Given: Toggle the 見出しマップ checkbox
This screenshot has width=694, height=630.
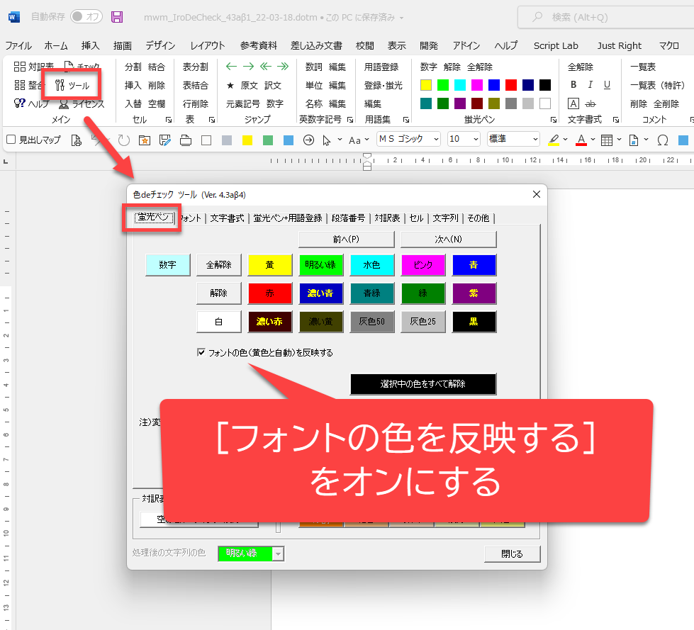Looking at the screenshot, I should click(11, 140).
